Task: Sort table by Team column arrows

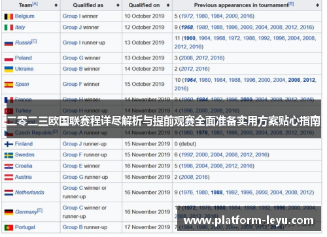Action: tap(56, 5)
